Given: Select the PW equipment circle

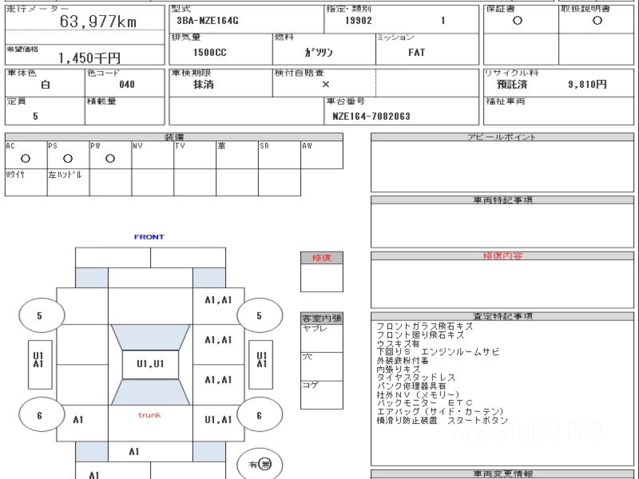Looking at the screenshot, I should [110, 159].
